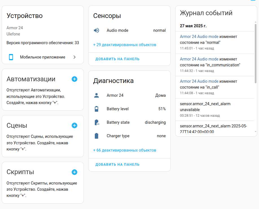Click the Audio mode speaker icon

[96, 30]
